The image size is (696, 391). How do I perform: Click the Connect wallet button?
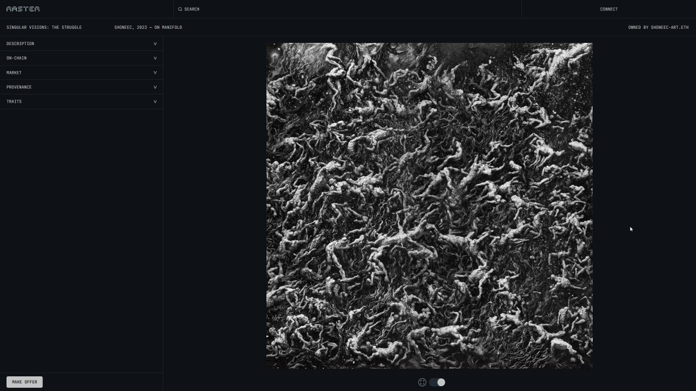608,9
